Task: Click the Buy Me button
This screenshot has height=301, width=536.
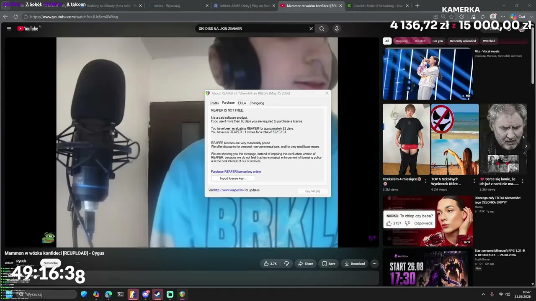Action: coord(312,191)
